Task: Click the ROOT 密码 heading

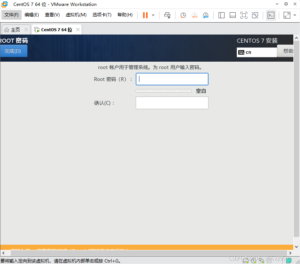Action: [x=14, y=40]
